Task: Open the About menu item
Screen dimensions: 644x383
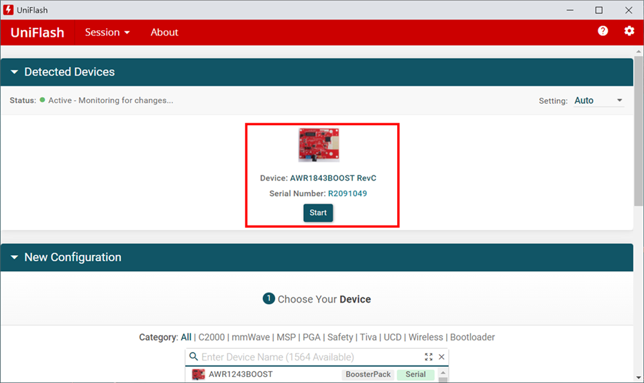Action: point(164,32)
